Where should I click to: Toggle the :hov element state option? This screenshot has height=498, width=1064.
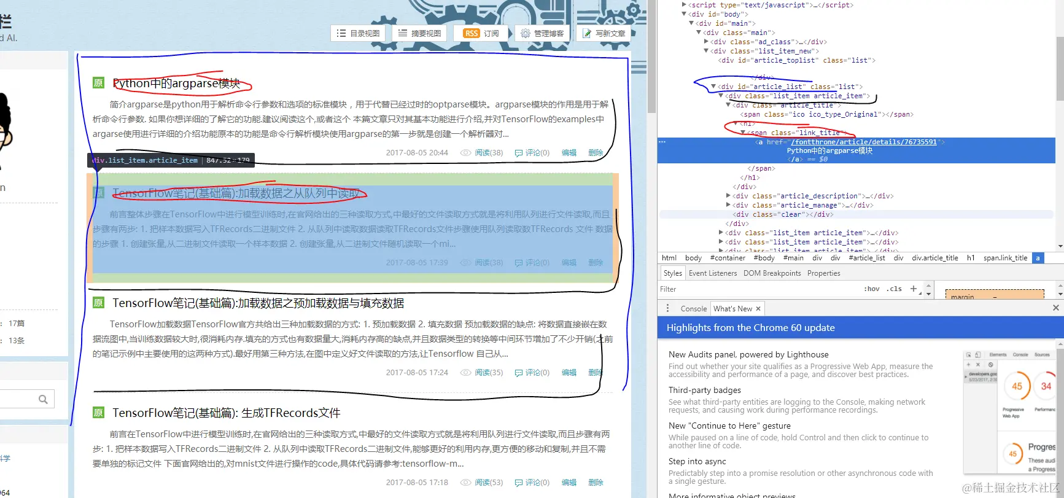(872, 289)
